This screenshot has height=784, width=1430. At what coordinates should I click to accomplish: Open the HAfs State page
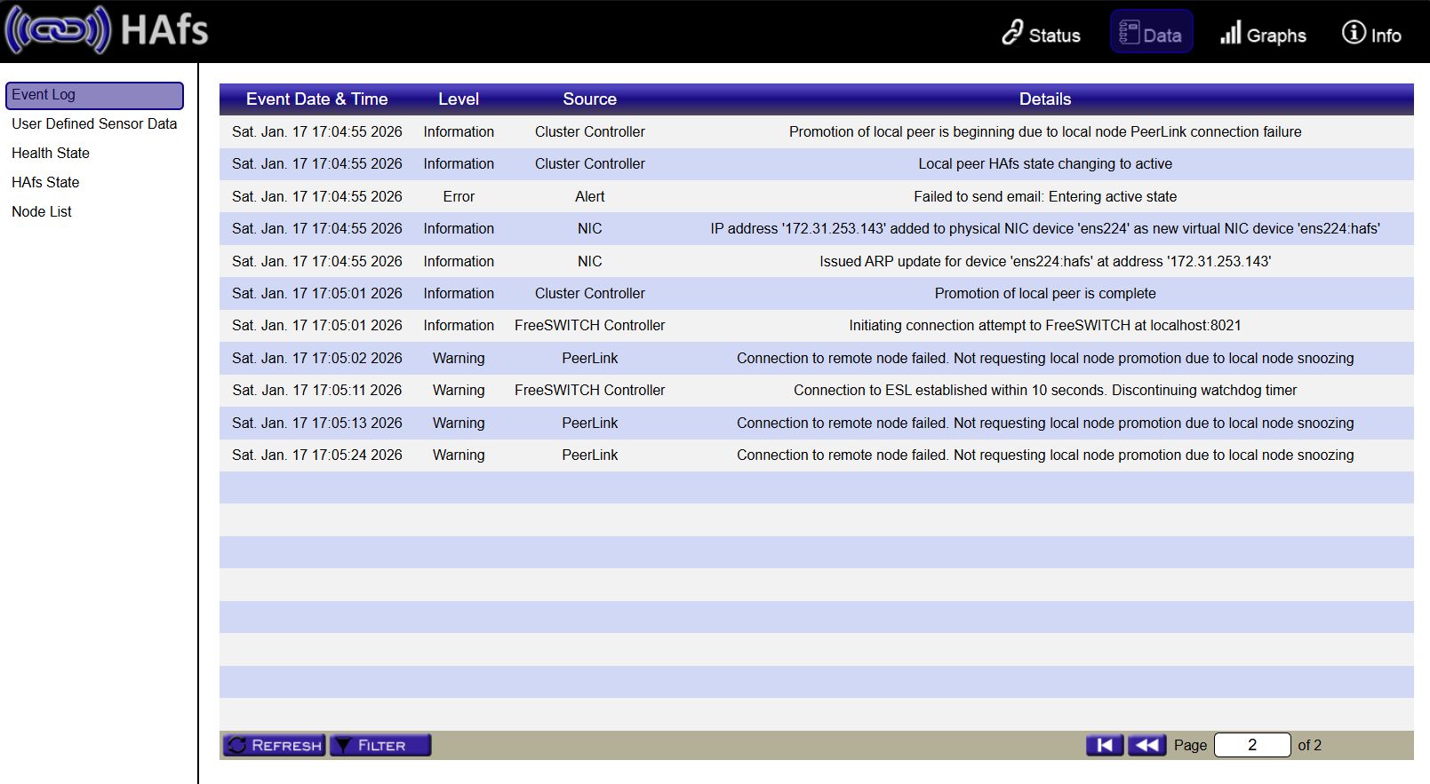[x=45, y=183]
